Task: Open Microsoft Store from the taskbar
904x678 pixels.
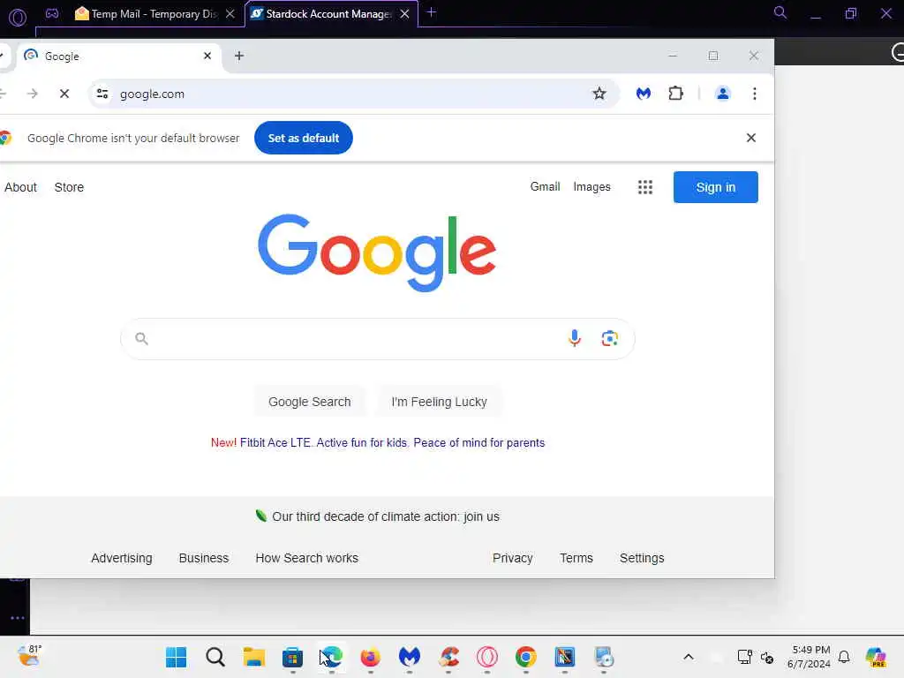Action: [292, 657]
